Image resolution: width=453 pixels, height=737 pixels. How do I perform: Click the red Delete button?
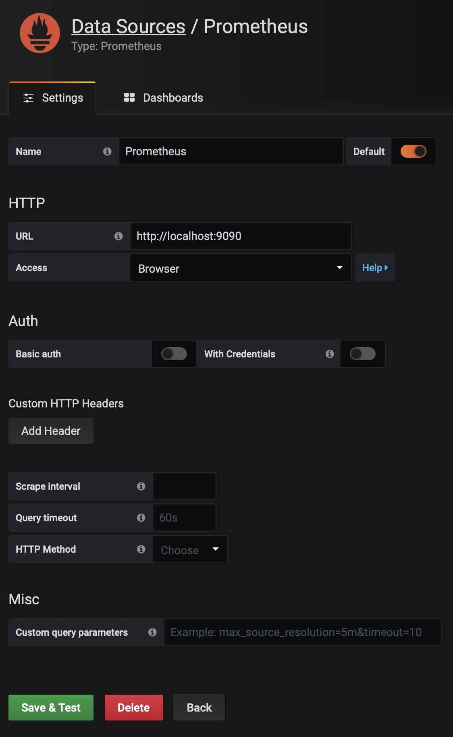[134, 708]
